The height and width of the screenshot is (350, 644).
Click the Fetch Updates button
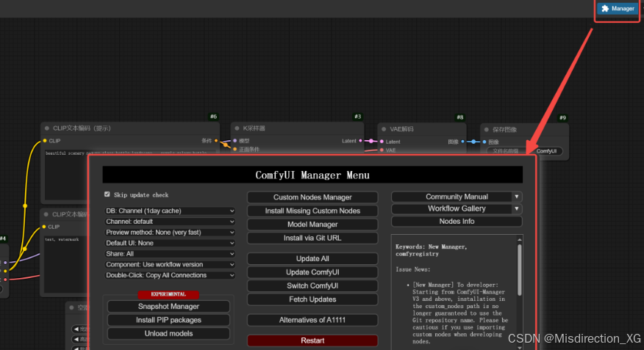(x=312, y=299)
